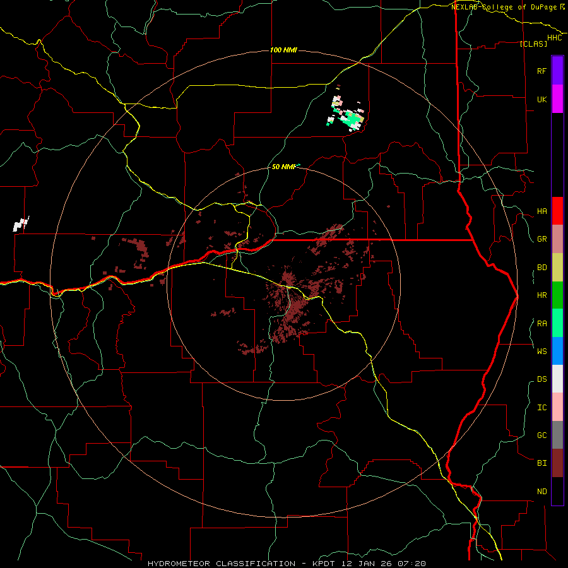Click the WS blue legend swatch

(557, 351)
